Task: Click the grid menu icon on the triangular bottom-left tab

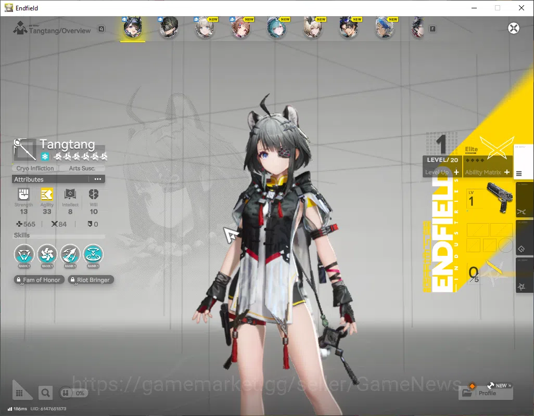Action: (19, 393)
